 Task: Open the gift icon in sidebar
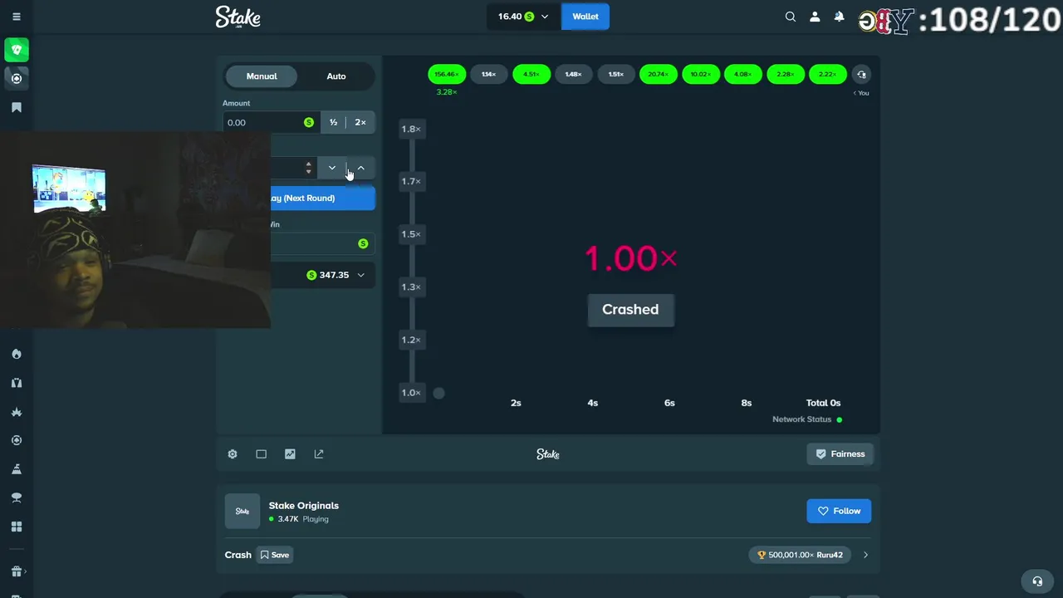[17, 571]
